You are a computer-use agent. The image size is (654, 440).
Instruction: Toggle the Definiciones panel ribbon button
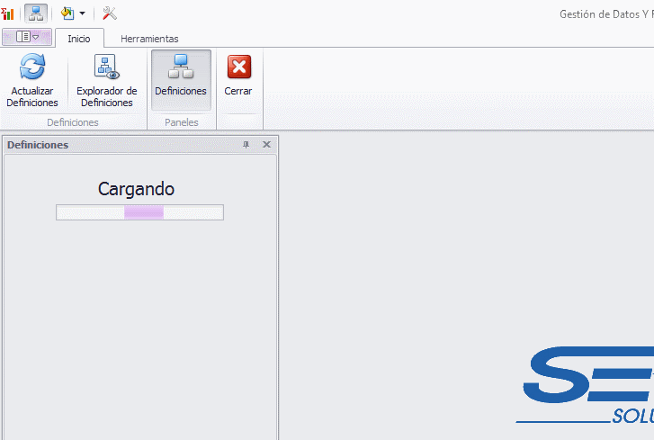(181, 79)
